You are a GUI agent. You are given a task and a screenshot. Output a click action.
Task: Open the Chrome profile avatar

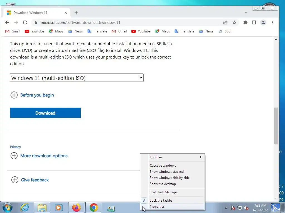point(263,22)
